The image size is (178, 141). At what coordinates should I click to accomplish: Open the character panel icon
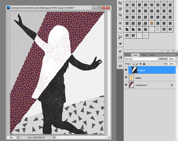pos(120,23)
